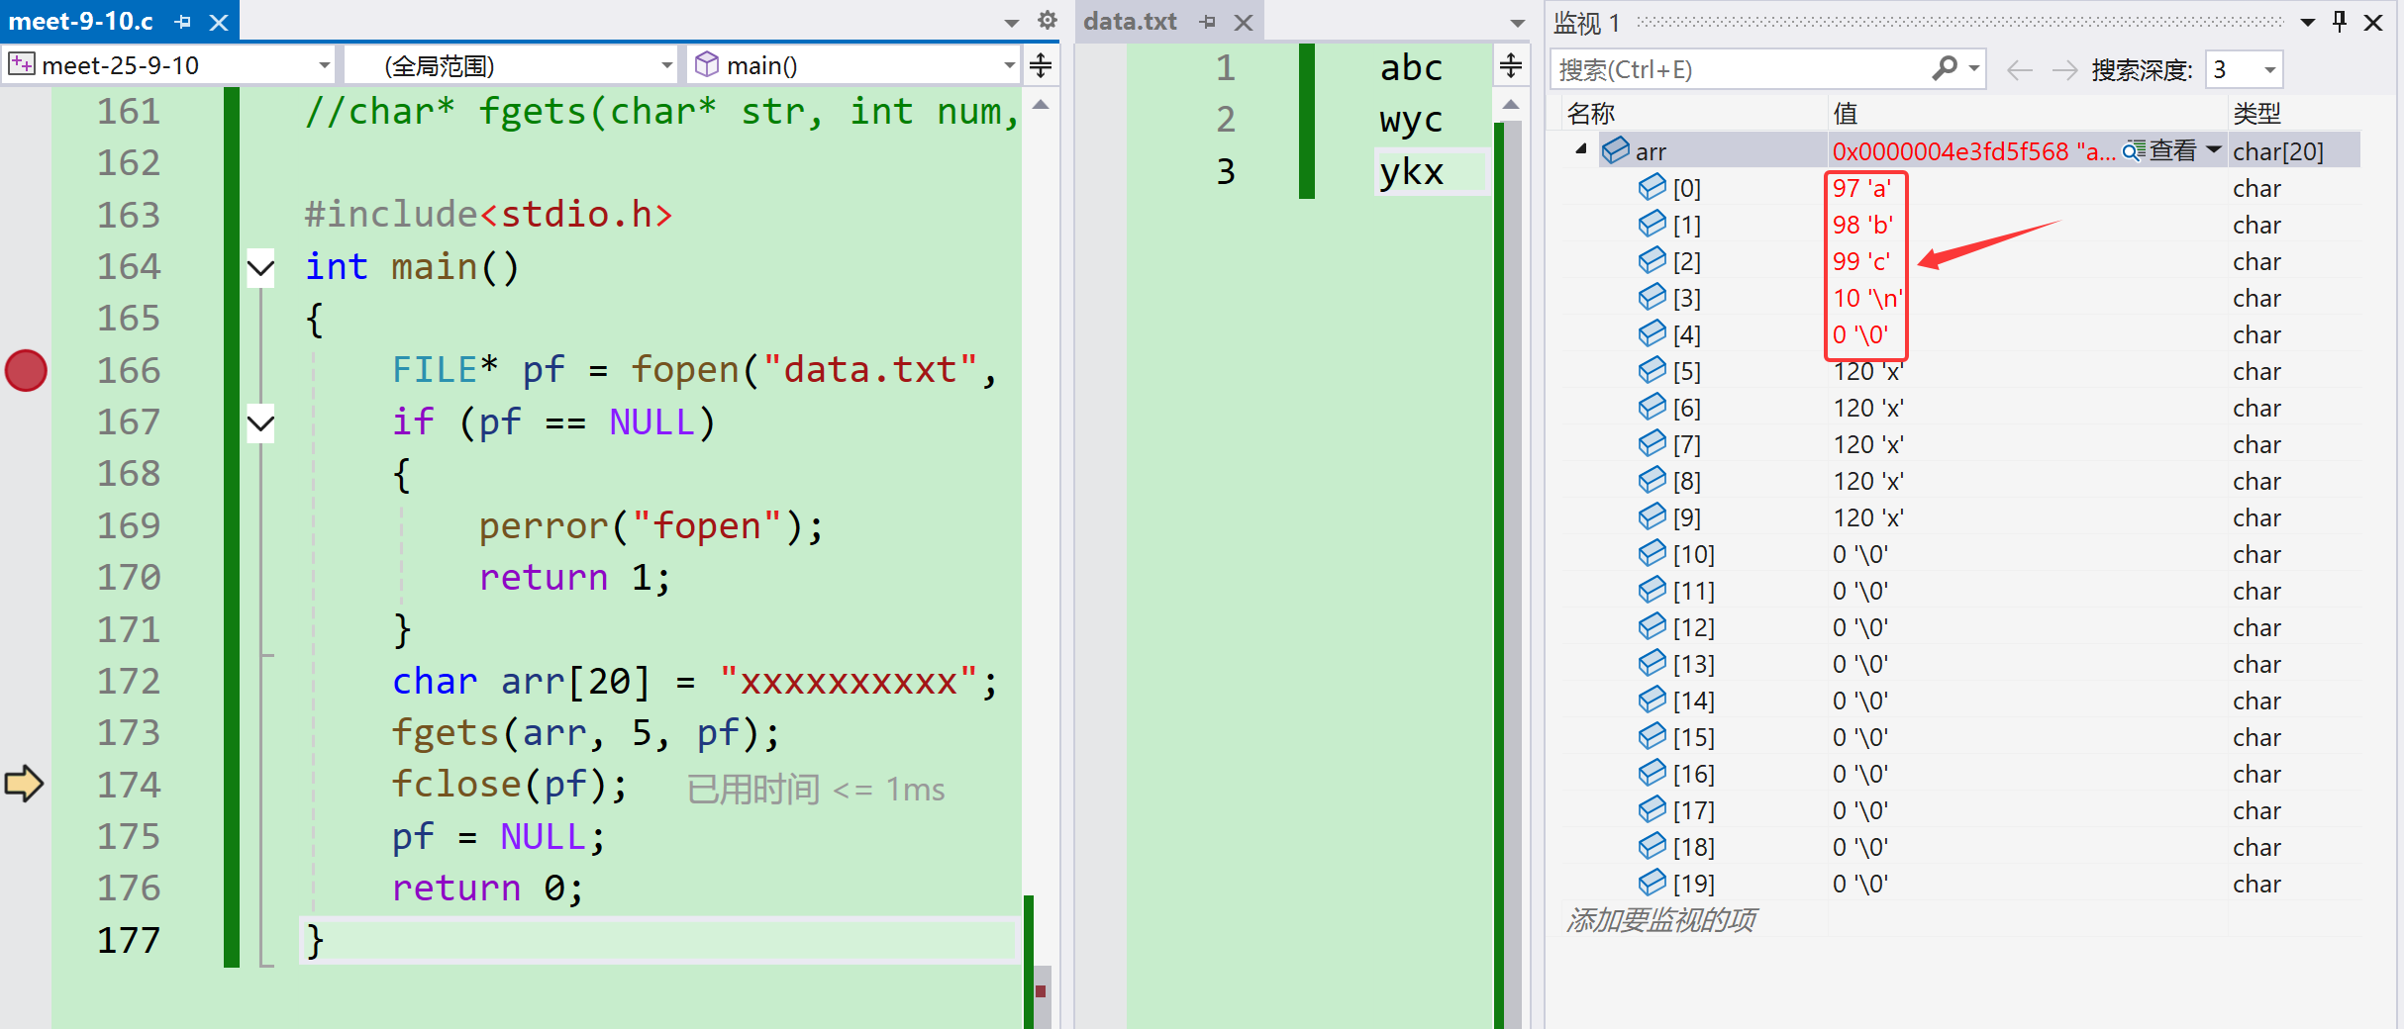The width and height of the screenshot is (2404, 1029).
Task: Click the project icon beside meet-25-9-10
Action: click(22, 64)
